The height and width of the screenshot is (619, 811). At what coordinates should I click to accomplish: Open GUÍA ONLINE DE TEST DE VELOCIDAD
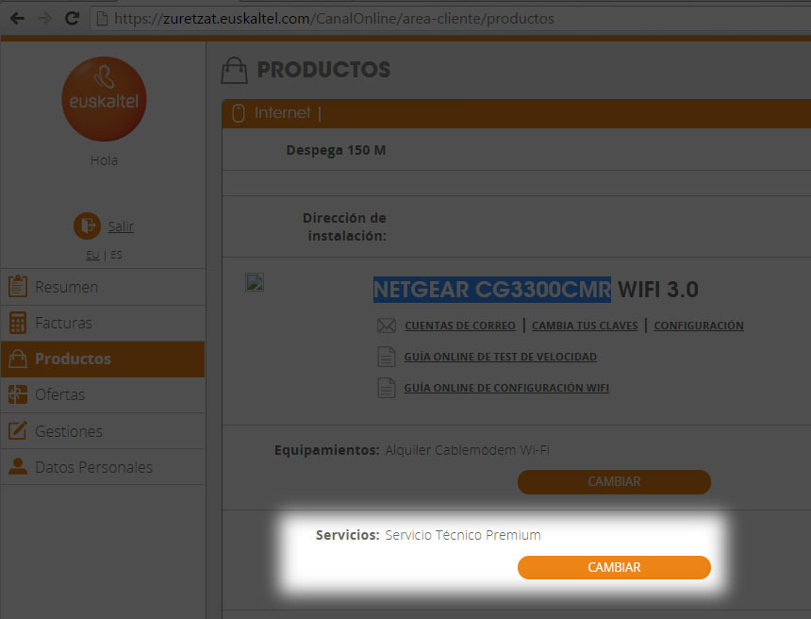click(x=500, y=357)
